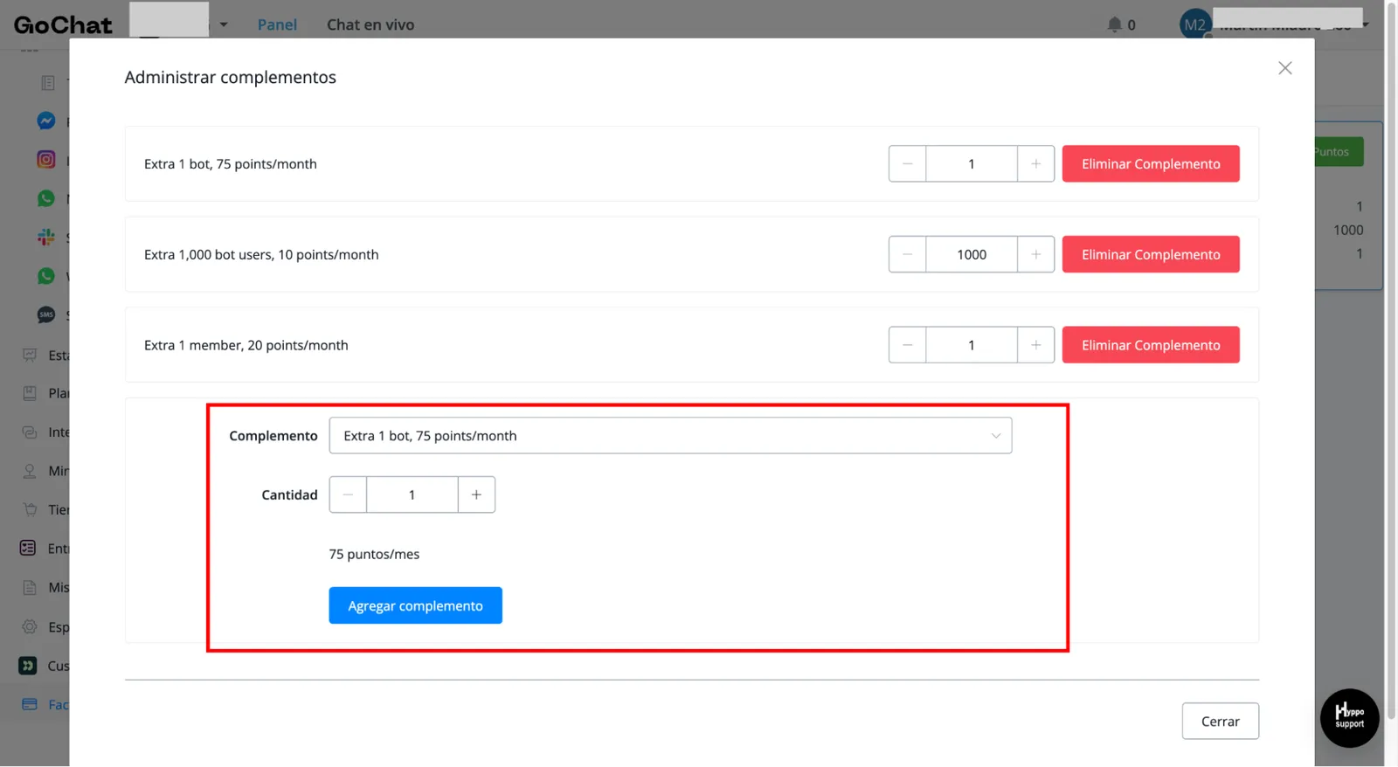Click the person members sidebar icon
This screenshot has width=1398, height=767.
tap(30, 471)
